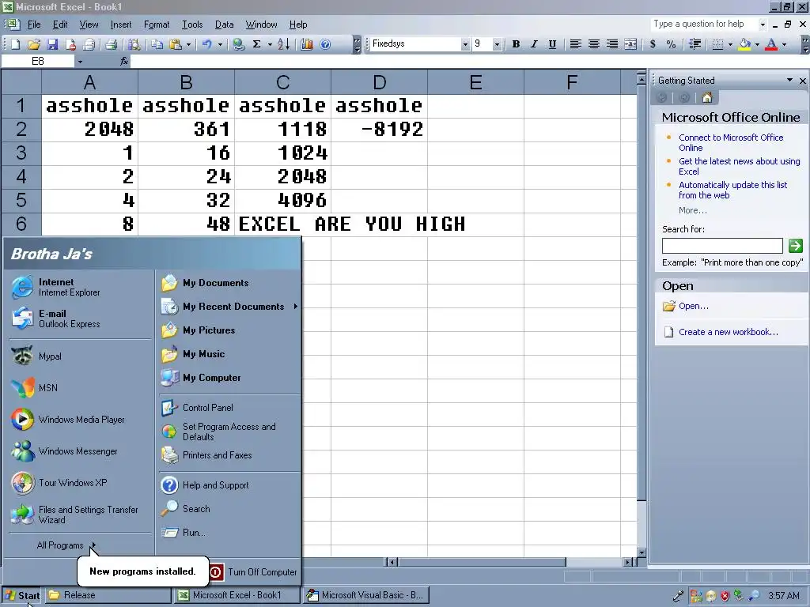Toggle Bold formatting

(x=516, y=44)
